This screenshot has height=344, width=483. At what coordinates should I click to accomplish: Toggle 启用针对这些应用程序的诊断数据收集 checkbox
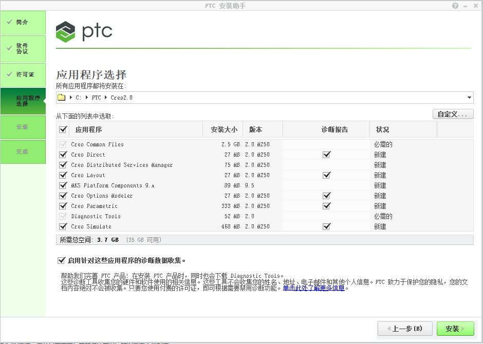[x=61, y=260]
